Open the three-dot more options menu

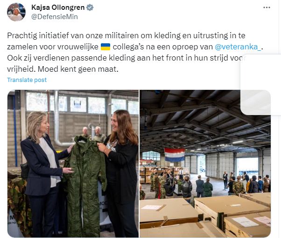(267, 7)
